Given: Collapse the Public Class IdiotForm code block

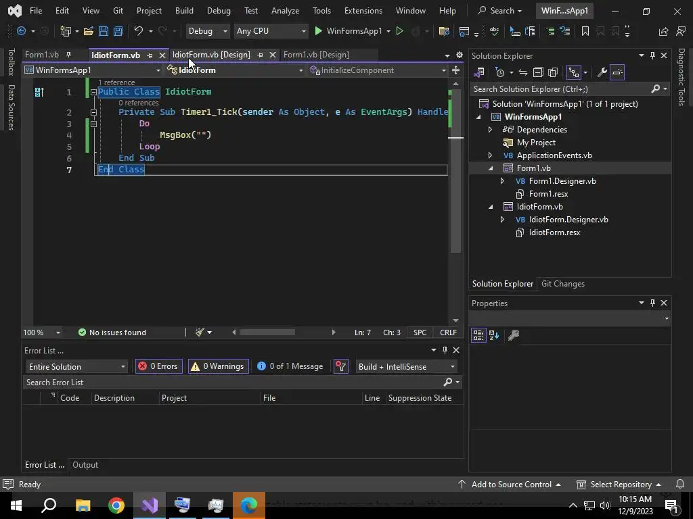Looking at the screenshot, I should [x=93, y=92].
